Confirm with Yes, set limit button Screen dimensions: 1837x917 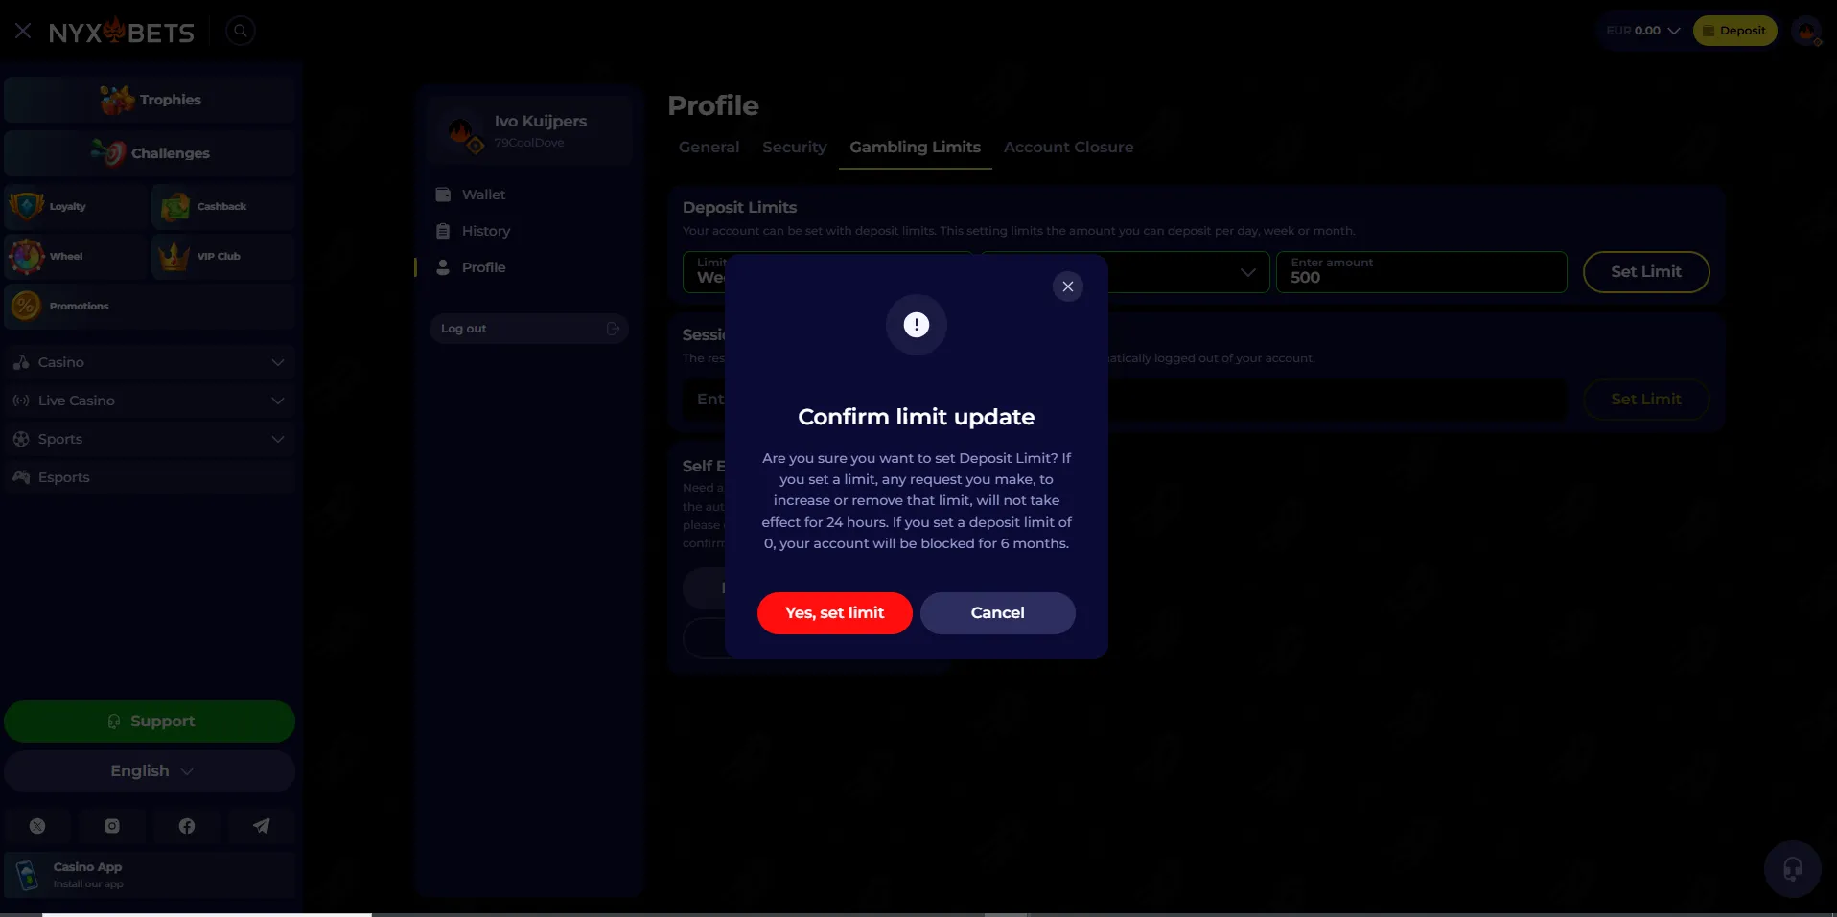[x=834, y=613]
